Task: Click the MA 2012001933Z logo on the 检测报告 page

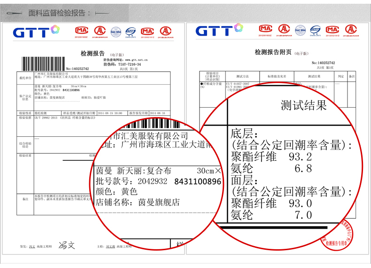Action: pyautogui.click(x=82, y=32)
